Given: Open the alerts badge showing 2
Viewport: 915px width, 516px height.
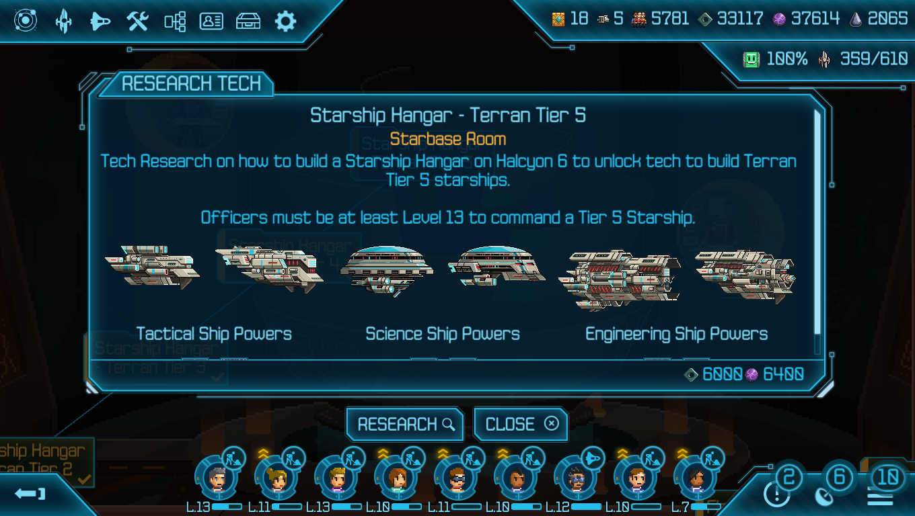Looking at the screenshot, I should click(789, 478).
